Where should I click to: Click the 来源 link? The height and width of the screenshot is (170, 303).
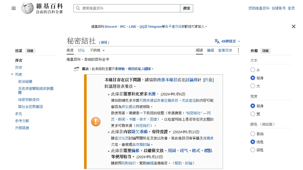152,94
